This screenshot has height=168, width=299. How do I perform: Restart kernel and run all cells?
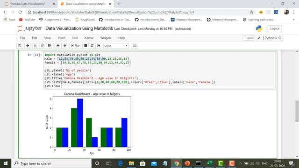point(99,46)
